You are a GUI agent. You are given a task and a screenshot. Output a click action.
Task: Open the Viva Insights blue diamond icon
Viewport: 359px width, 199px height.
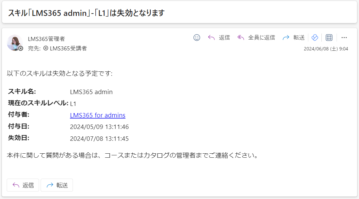(315, 38)
